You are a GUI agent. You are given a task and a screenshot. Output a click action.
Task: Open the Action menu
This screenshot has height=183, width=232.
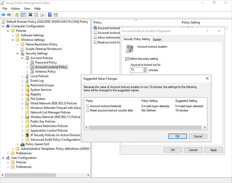pos(15,9)
